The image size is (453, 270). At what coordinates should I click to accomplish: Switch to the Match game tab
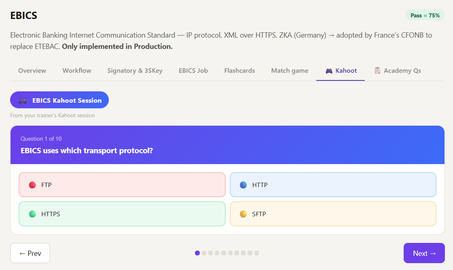click(x=290, y=71)
